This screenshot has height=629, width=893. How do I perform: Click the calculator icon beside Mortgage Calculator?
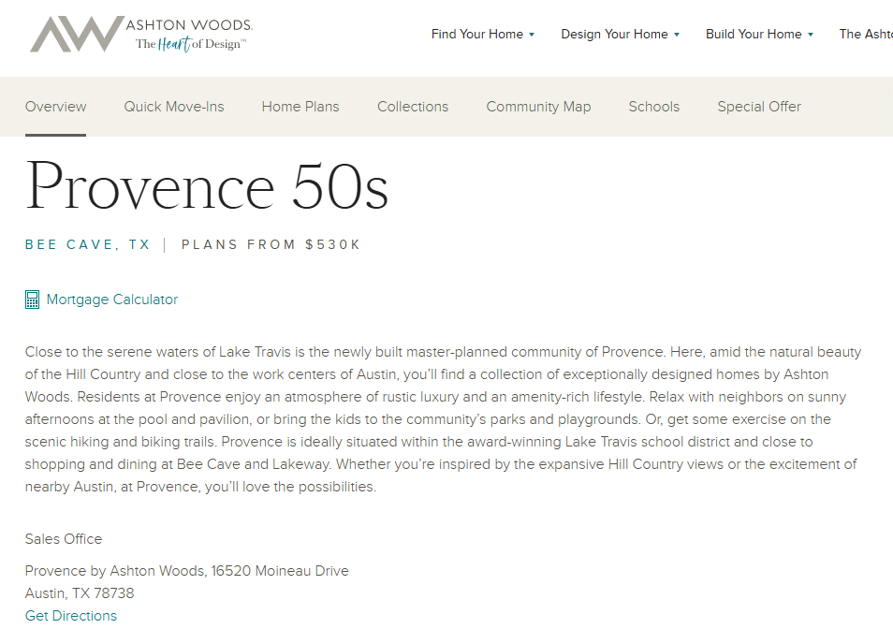pyautogui.click(x=33, y=300)
